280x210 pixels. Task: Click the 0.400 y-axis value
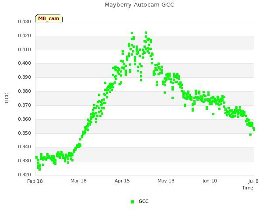(x=24, y=63)
